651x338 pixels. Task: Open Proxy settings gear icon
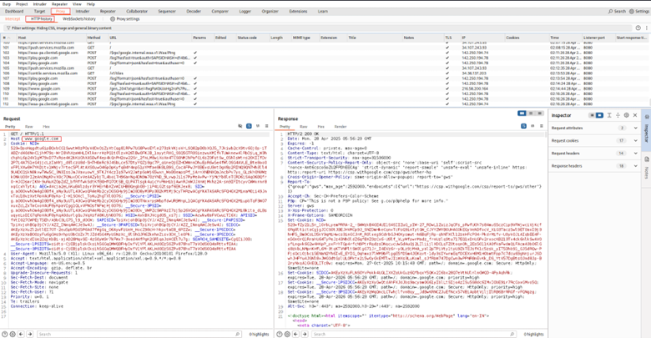113,18
